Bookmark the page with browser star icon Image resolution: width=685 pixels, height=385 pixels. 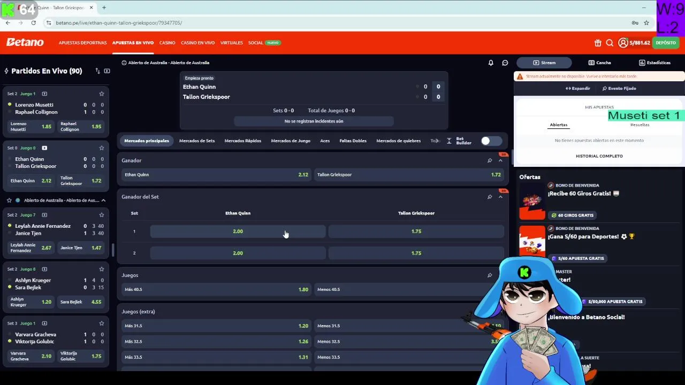coord(646,23)
